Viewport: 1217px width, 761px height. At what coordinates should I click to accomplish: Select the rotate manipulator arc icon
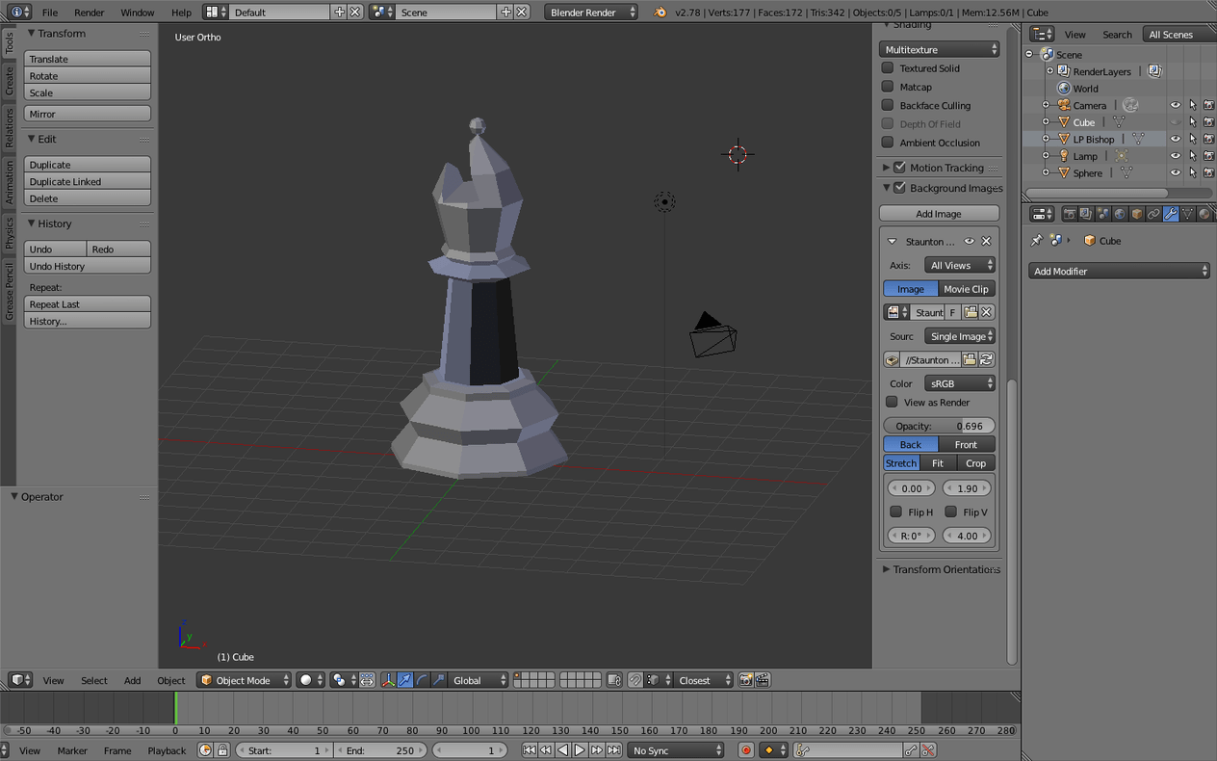tap(423, 680)
